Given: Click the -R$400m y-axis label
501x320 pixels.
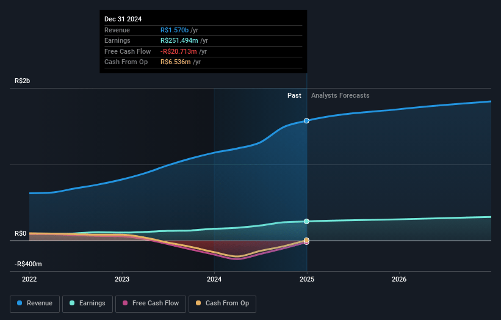Looking at the screenshot, I should point(28,264).
